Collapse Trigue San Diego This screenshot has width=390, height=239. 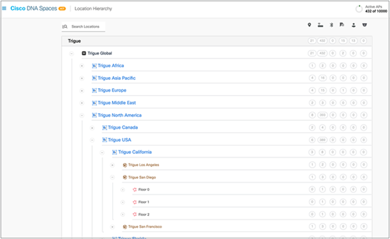pos(112,178)
